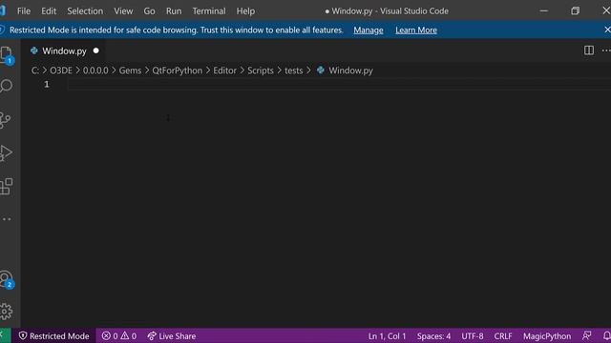This screenshot has width=611, height=343.
Task: Change the CRLF end-of-line sequence
Action: click(503, 335)
